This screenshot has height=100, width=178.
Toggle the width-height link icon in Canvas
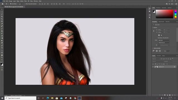click(154, 31)
